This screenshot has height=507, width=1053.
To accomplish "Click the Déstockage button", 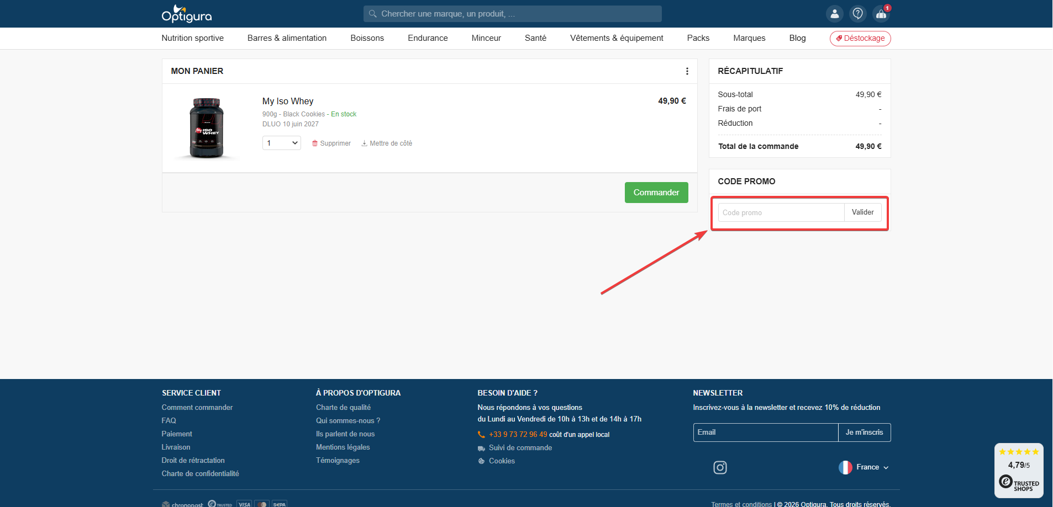I will [860, 39].
